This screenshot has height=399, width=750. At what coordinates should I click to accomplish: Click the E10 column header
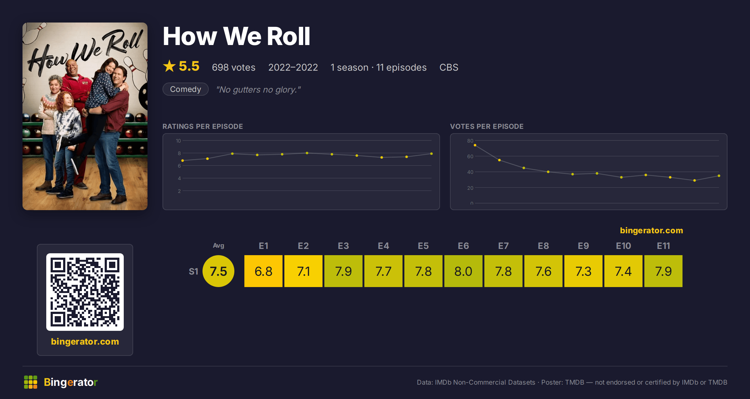point(623,246)
